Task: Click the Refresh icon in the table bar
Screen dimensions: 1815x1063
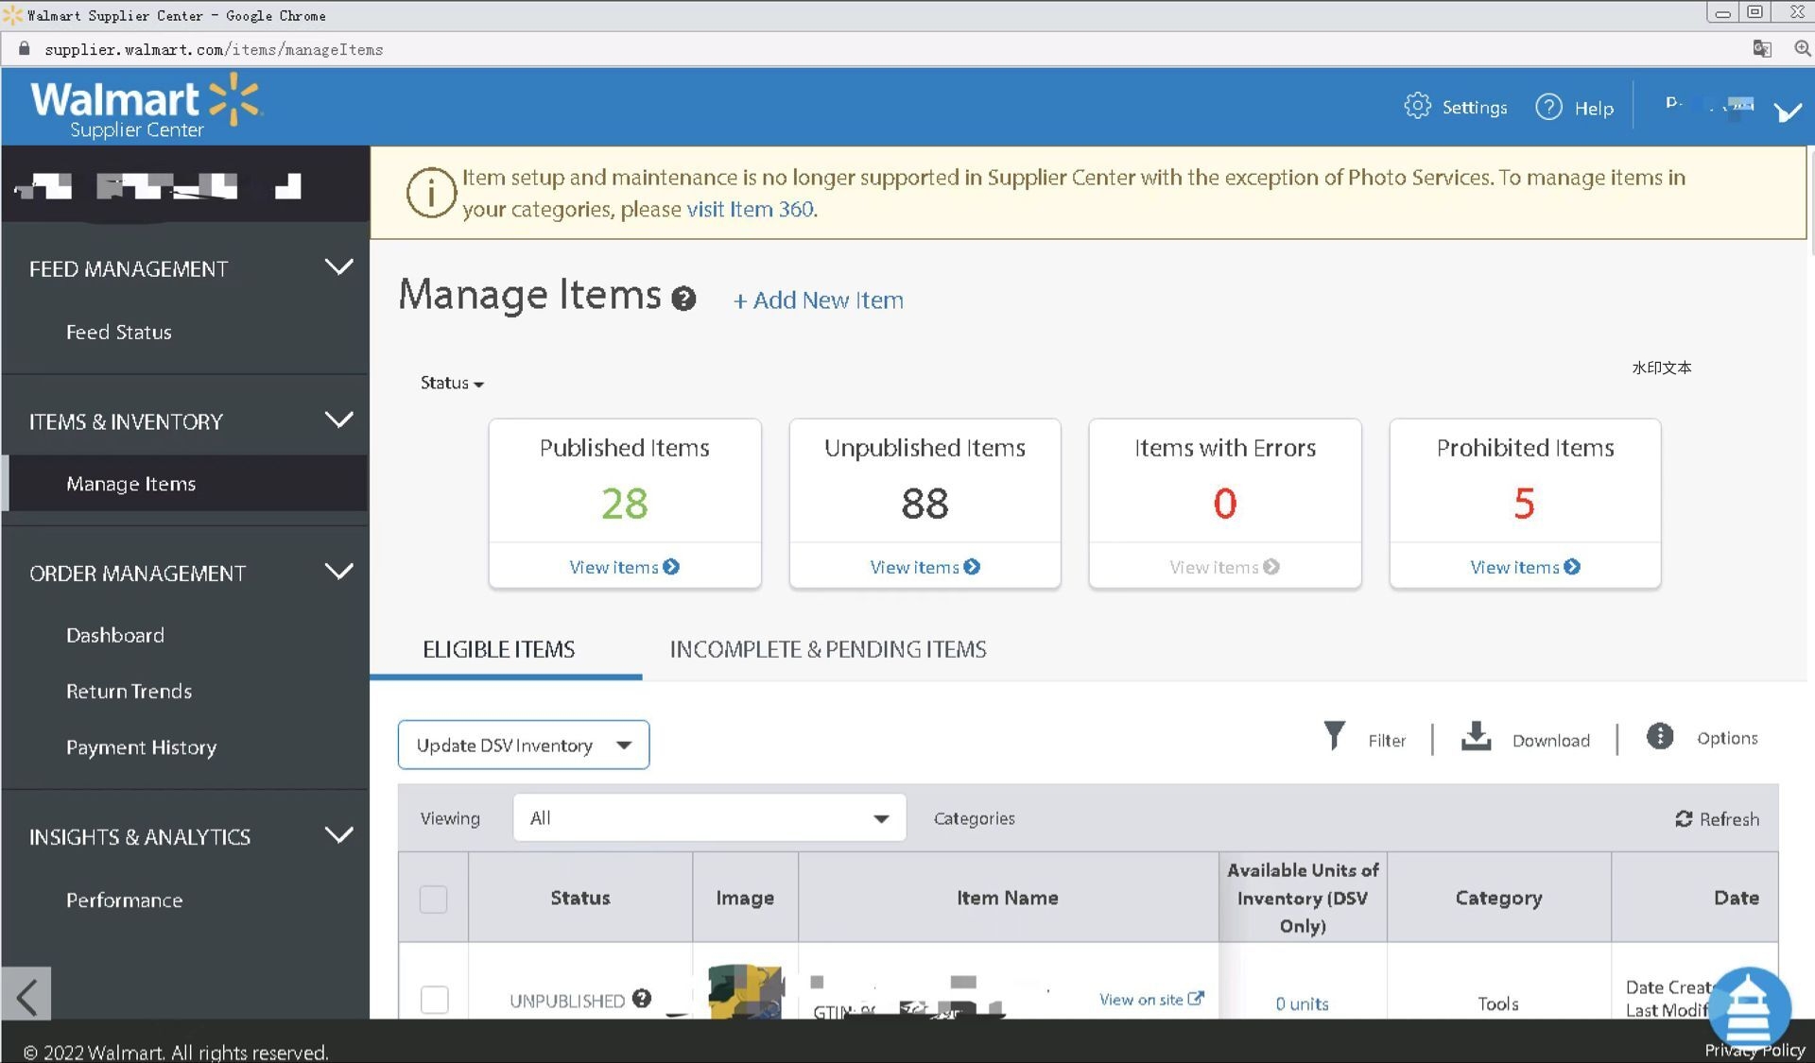Action: [x=1684, y=818]
